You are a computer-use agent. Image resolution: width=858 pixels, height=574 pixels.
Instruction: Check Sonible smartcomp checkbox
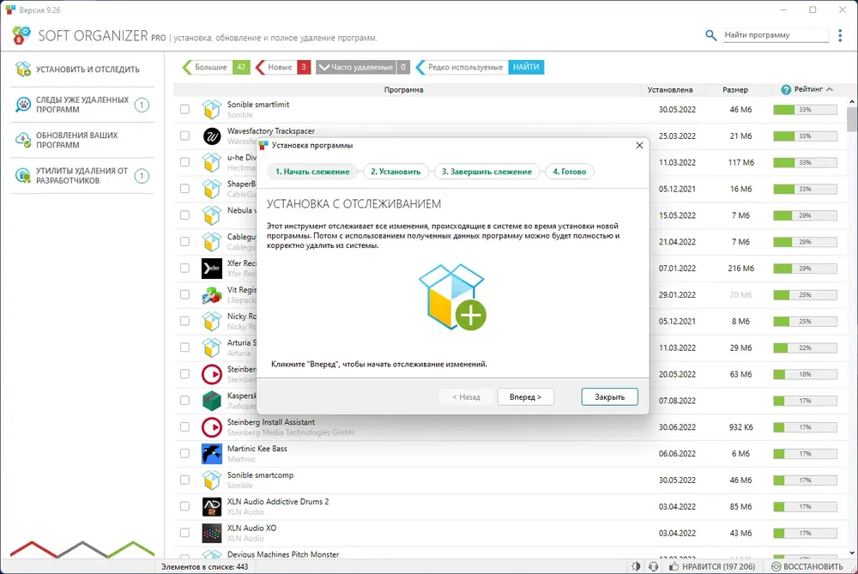(x=185, y=480)
